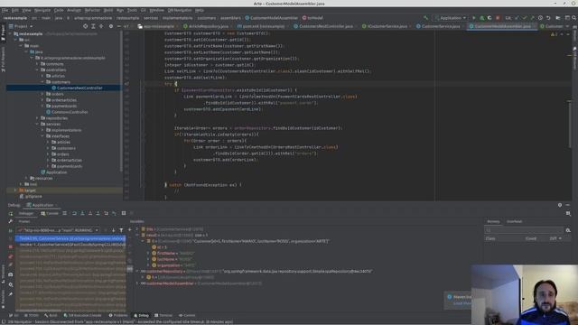Viewport: 578px width, 325px height.
Task: Open the Build tool window tab
Action: coord(51,315)
